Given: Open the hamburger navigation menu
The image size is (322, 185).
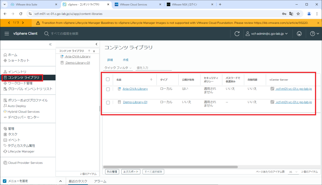Looking at the screenshot, I should click(7, 34).
